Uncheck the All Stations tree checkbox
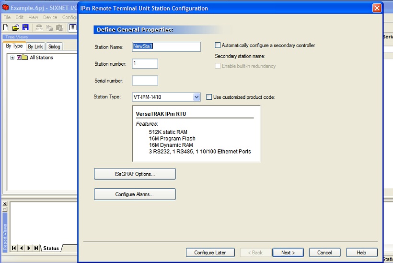 (19, 57)
